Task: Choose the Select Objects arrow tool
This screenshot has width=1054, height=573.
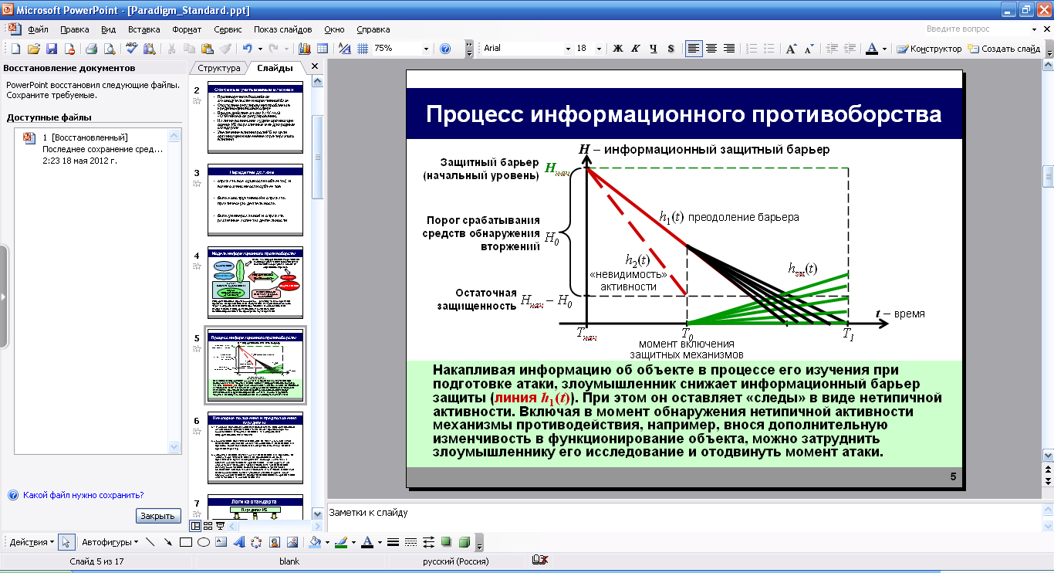Action: click(x=66, y=541)
